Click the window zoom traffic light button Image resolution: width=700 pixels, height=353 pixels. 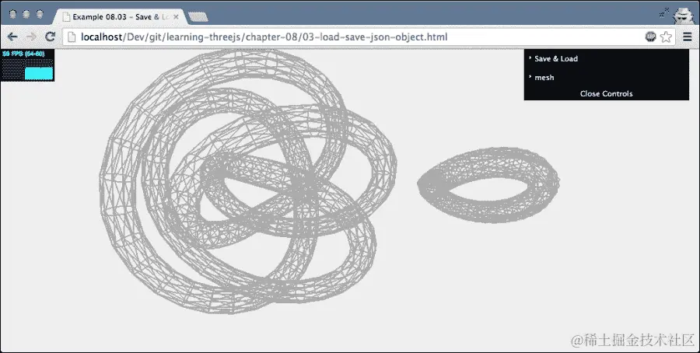(x=40, y=14)
